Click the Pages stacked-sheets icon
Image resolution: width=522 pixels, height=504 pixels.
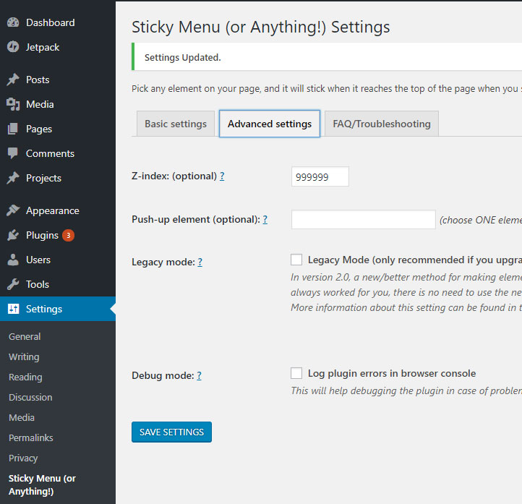click(12, 129)
